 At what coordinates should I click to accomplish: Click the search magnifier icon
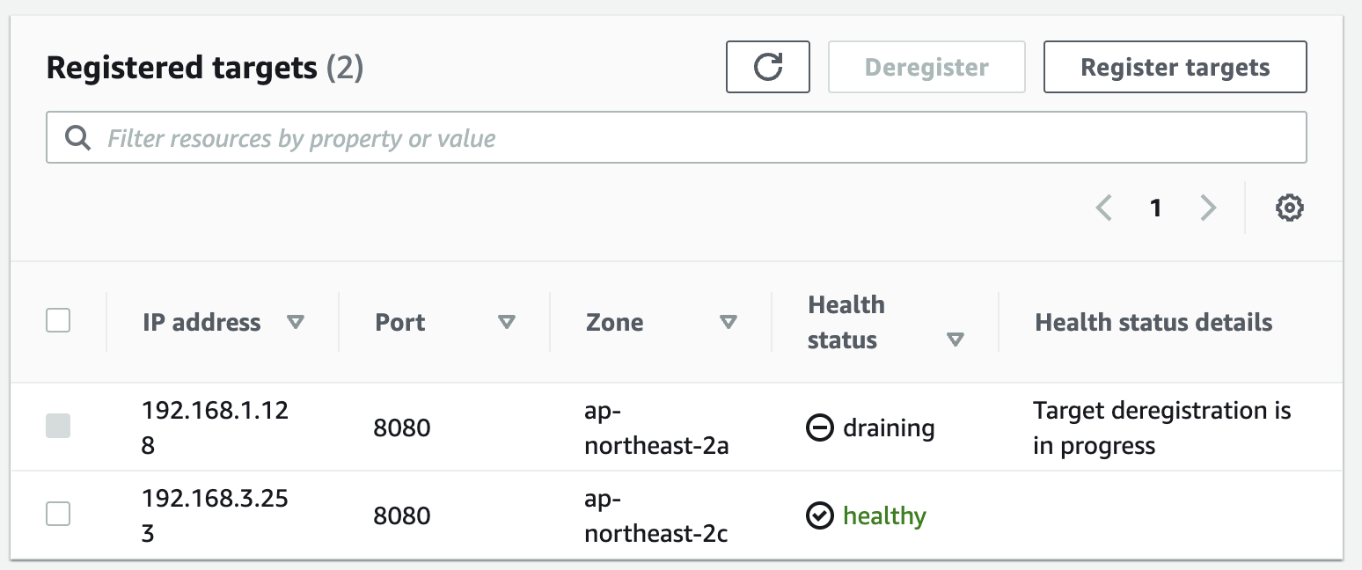[78, 138]
